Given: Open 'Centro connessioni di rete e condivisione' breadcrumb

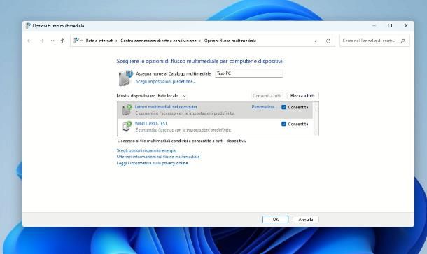Looking at the screenshot, I should click(158, 41).
